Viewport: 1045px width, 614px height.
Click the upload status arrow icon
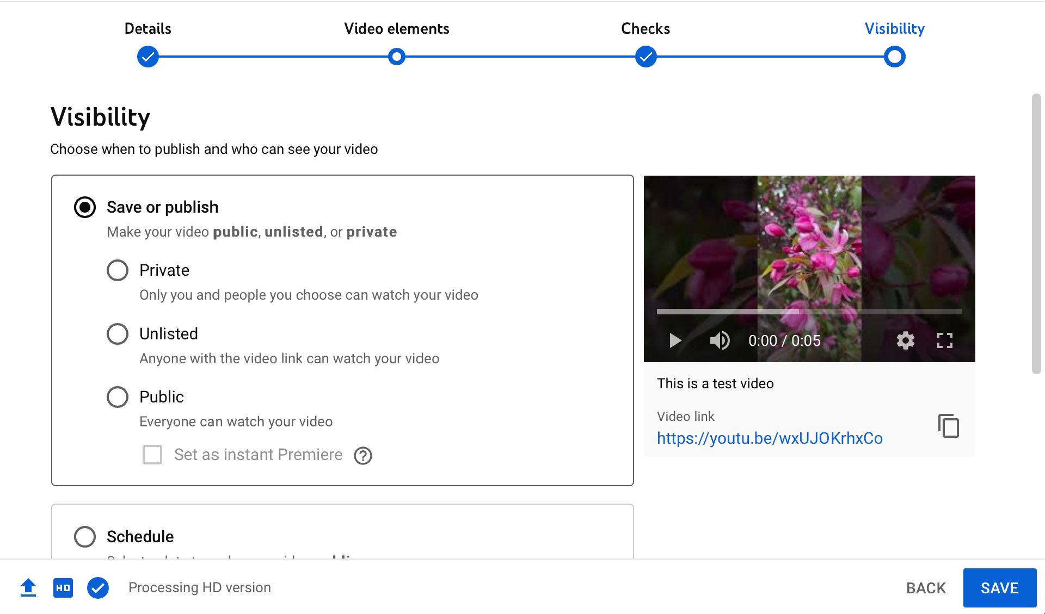[28, 588]
